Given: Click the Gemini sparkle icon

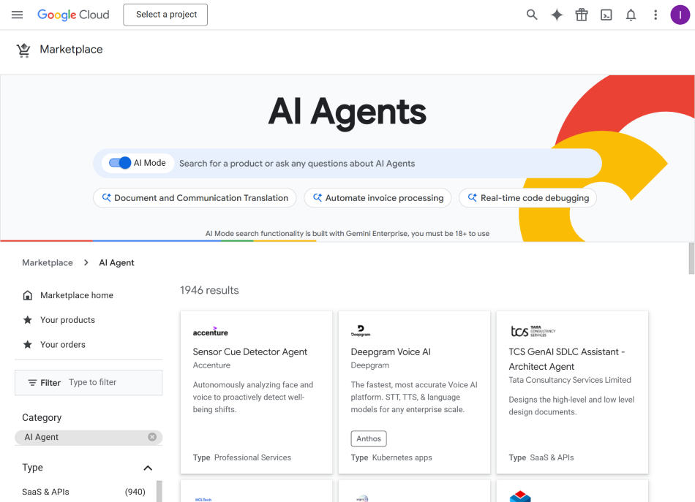Looking at the screenshot, I should tap(556, 14).
